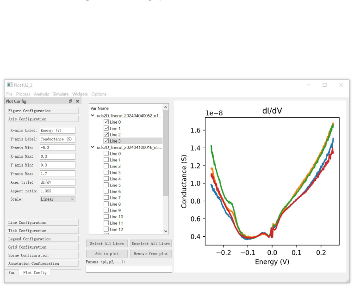Click Add to plot button
The width and height of the screenshot is (354, 287).
[x=107, y=254]
